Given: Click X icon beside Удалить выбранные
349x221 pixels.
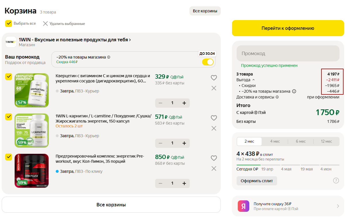Looking at the screenshot, I should (45, 24).
